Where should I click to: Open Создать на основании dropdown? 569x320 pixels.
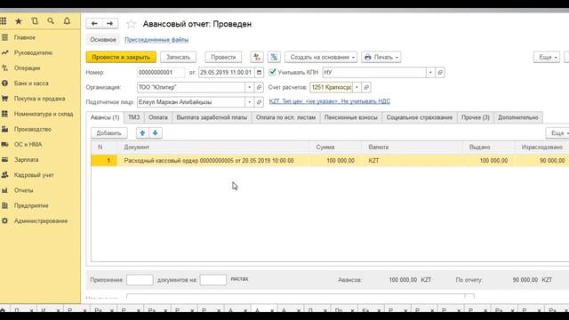point(321,57)
